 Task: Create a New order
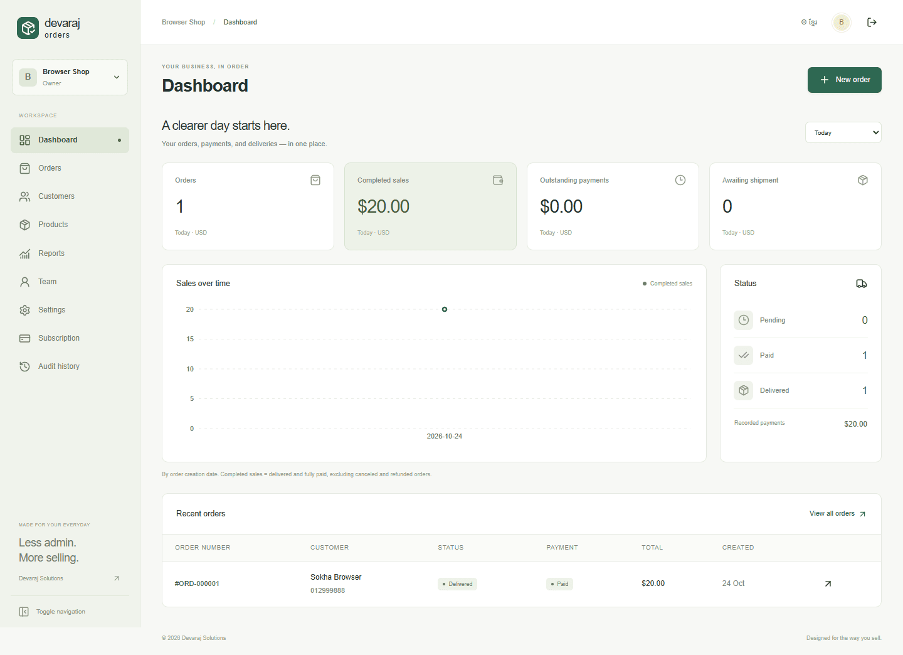tap(845, 80)
